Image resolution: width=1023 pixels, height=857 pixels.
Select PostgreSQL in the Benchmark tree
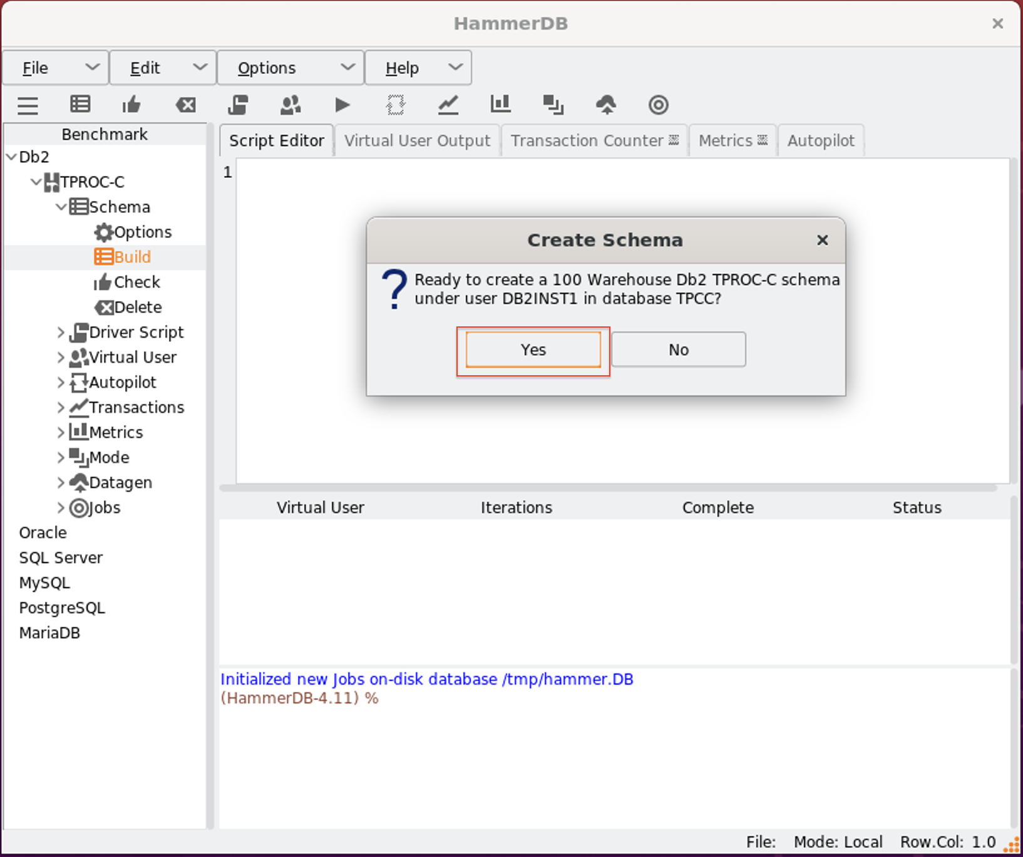[x=62, y=608]
